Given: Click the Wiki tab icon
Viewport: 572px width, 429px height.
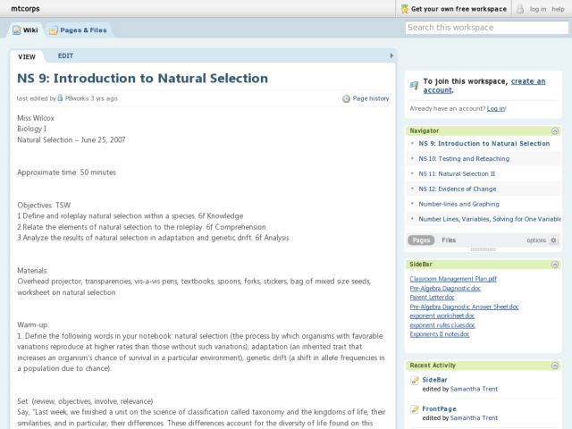Looking at the screenshot, I should click(17, 30).
